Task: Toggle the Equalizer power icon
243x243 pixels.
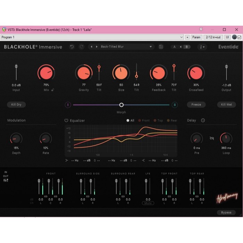Action: coord(66,120)
